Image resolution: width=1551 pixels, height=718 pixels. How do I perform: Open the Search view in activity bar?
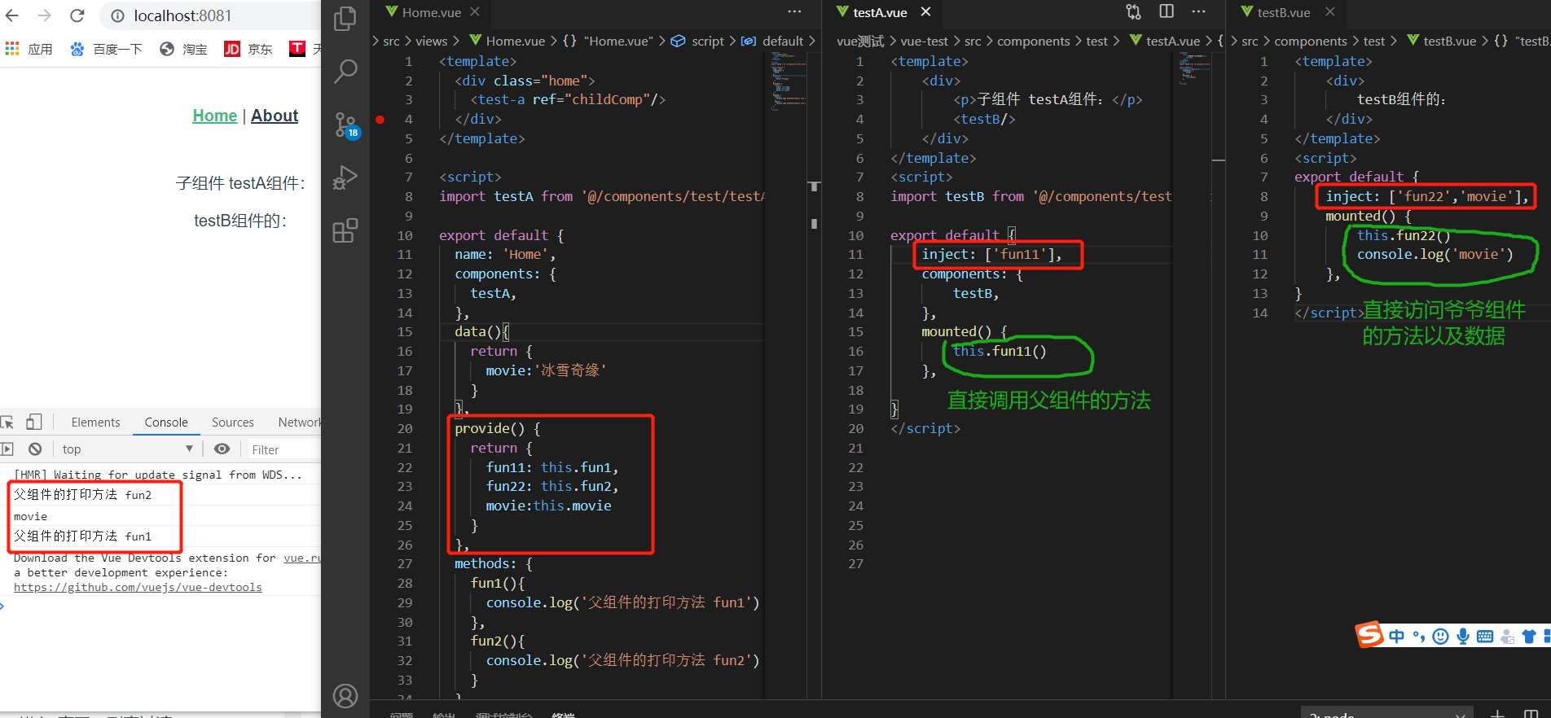pyautogui.click(x=345, y=72)
